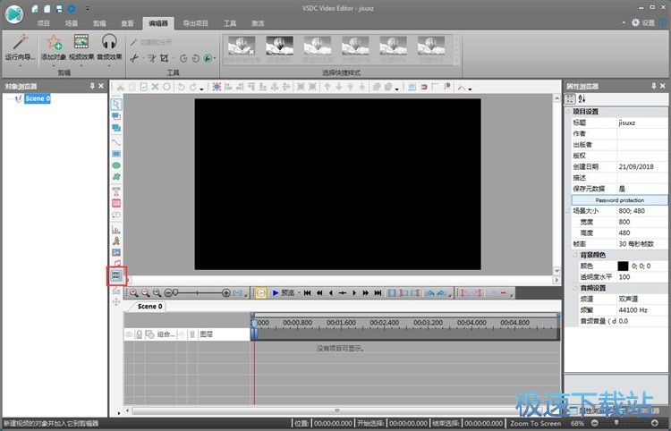The height and width of the screenshot is (431, 671).
Task: Open 视频效果 film icon in ribbon
Action: 81,41
